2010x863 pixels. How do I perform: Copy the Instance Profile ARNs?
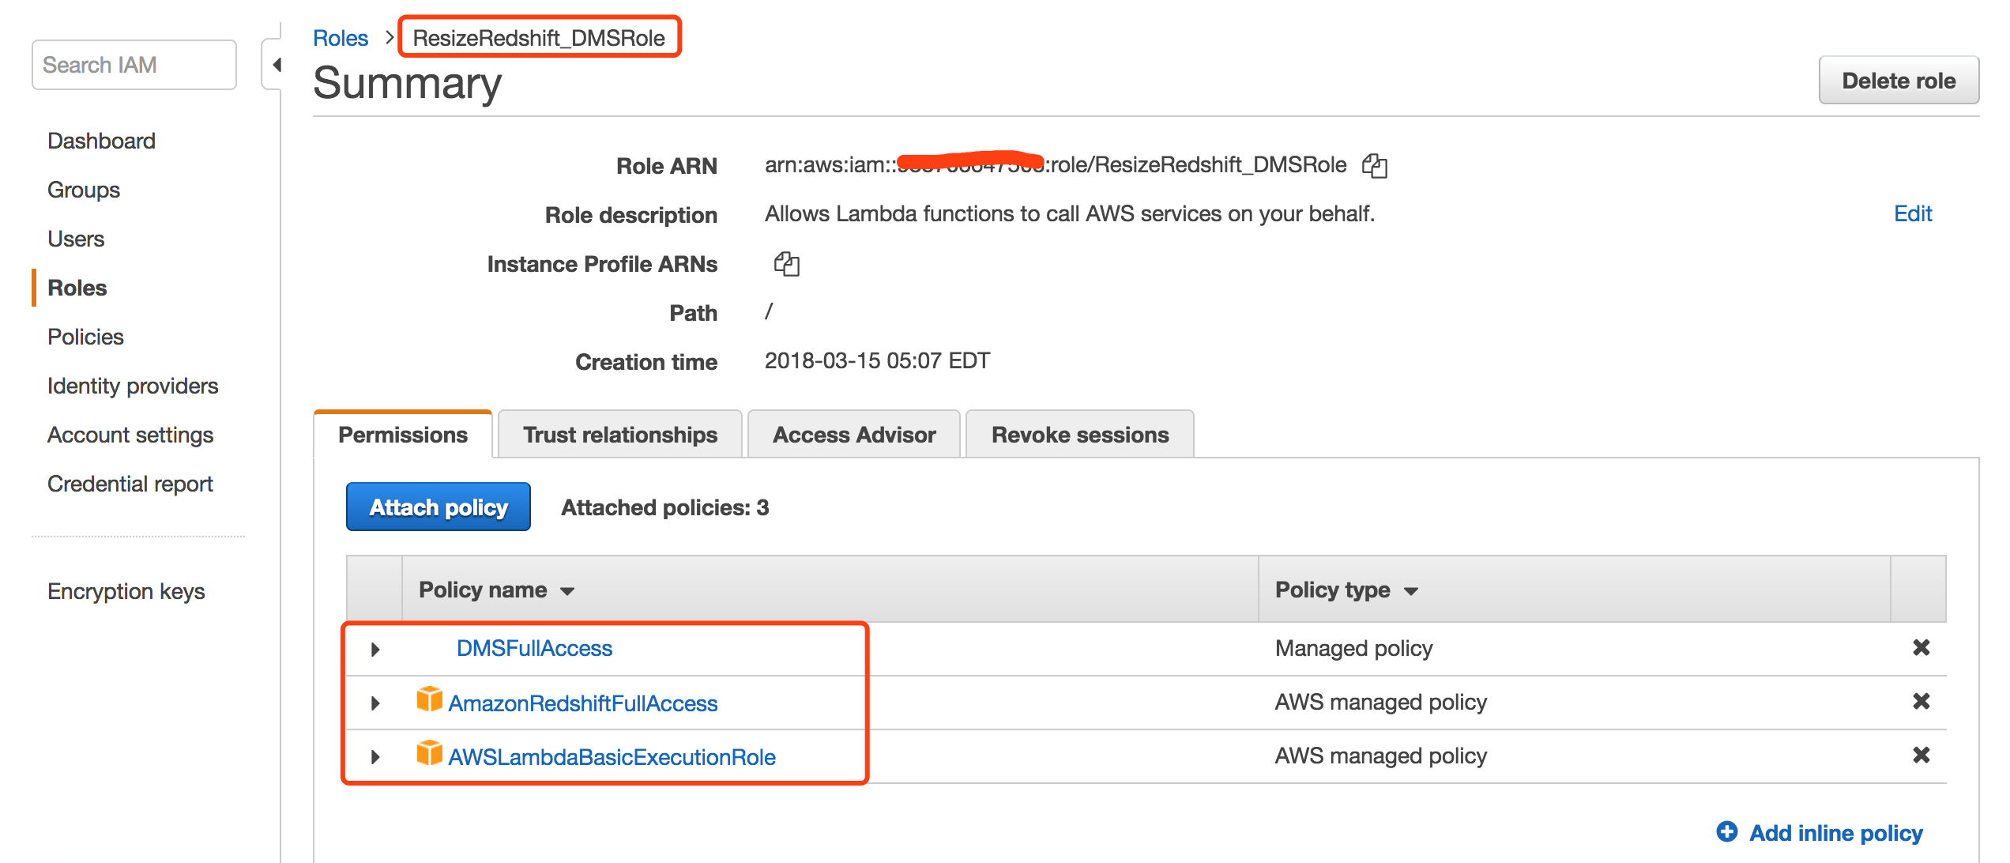pos(786,263)
